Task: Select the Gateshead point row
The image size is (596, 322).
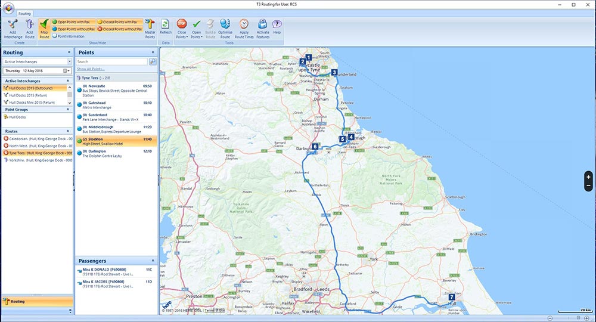Action: pyautogui.click(x=116, y=105)
